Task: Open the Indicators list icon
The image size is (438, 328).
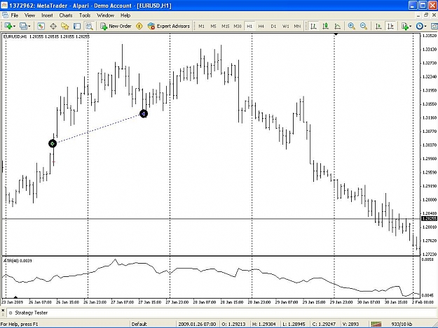Action: [405, 26]
